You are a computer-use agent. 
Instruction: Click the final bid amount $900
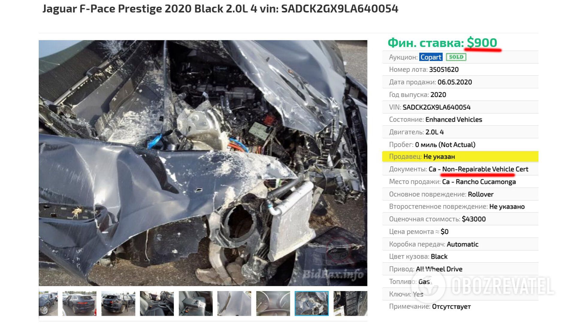point(482,42)
